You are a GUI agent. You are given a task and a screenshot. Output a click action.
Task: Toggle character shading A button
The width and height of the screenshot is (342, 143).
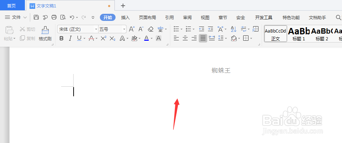pos(159,39)
